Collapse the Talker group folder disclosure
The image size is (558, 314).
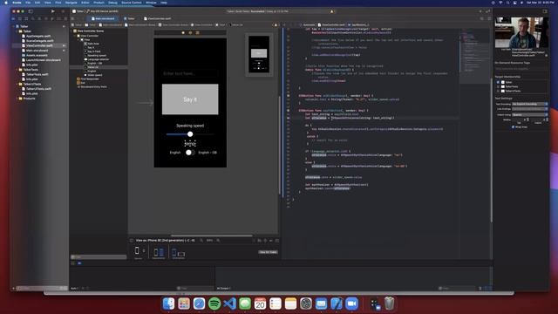(x=17, y=31)
